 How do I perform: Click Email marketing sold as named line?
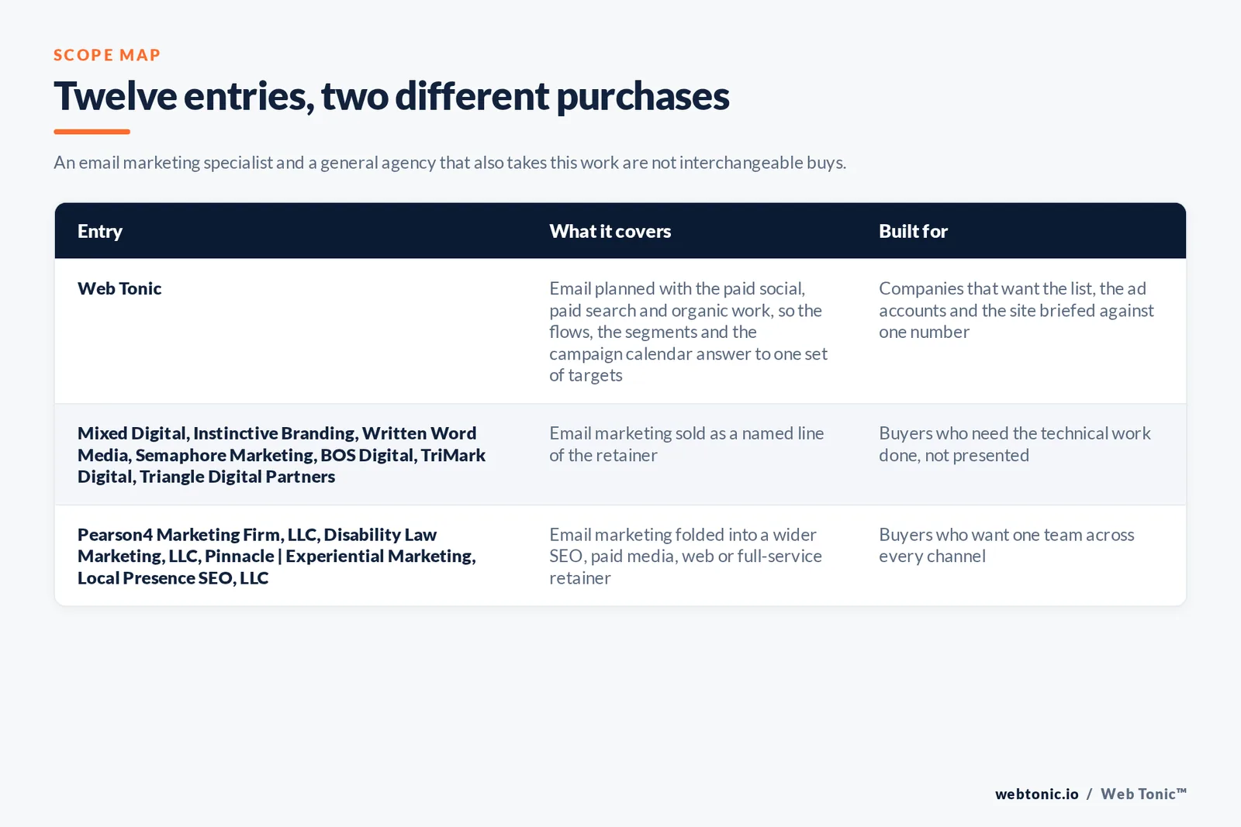tap(686, 444)
